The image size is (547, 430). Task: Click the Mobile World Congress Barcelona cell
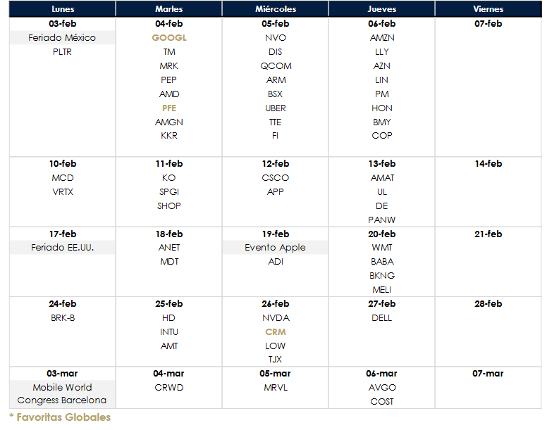[62, 394]
